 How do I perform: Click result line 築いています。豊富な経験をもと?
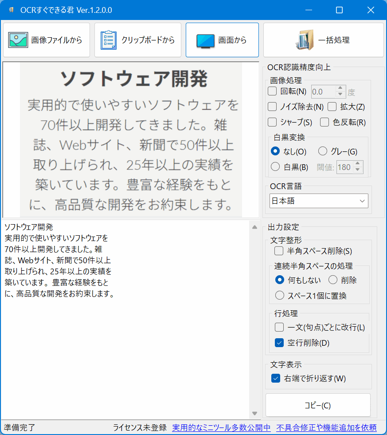click(56, 282)
